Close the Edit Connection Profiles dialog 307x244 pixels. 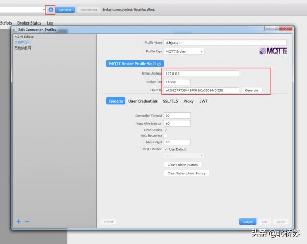(286, 29)
